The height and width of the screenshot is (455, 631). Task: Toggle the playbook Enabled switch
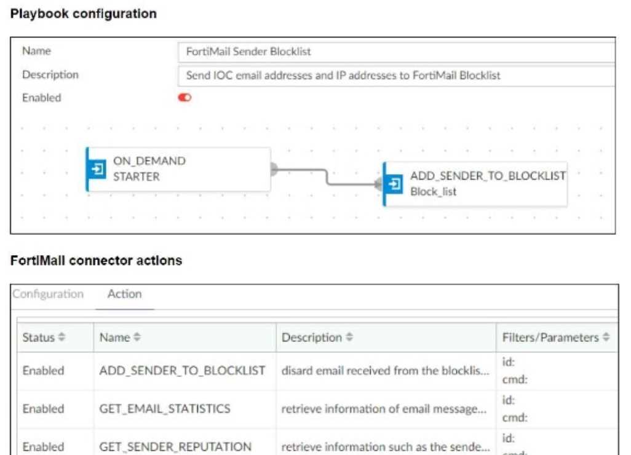click(x=185, y=98)
